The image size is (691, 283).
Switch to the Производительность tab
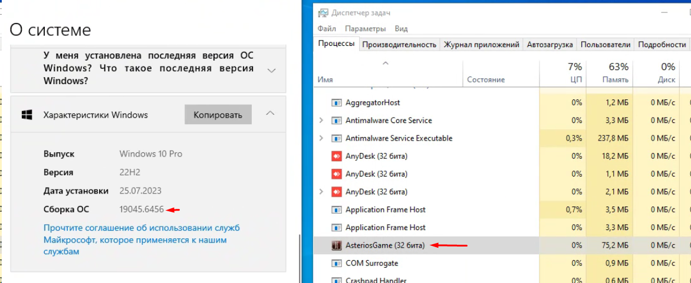point(399,45)
